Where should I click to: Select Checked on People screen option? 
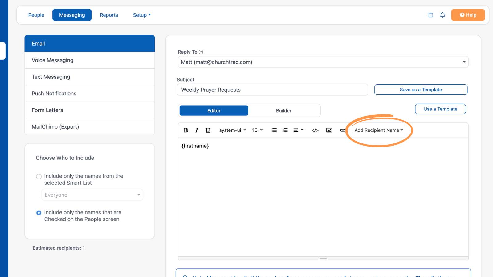click(39, 213)
